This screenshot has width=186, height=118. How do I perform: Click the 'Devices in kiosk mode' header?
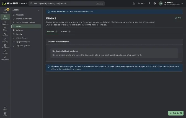point(58,42)
